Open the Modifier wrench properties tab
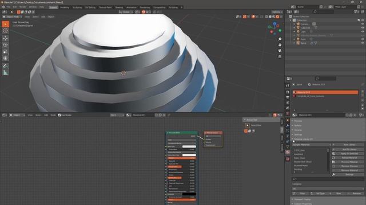366x205 pixels. click(x=288, y=125)
